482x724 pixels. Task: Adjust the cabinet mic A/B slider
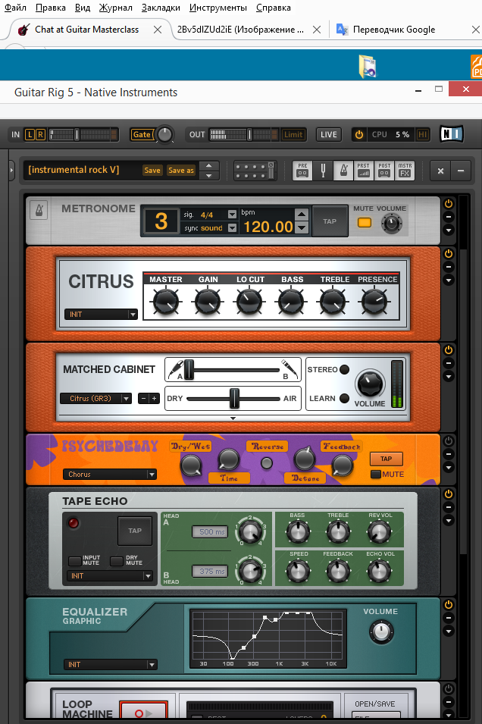tap(189, 370)
